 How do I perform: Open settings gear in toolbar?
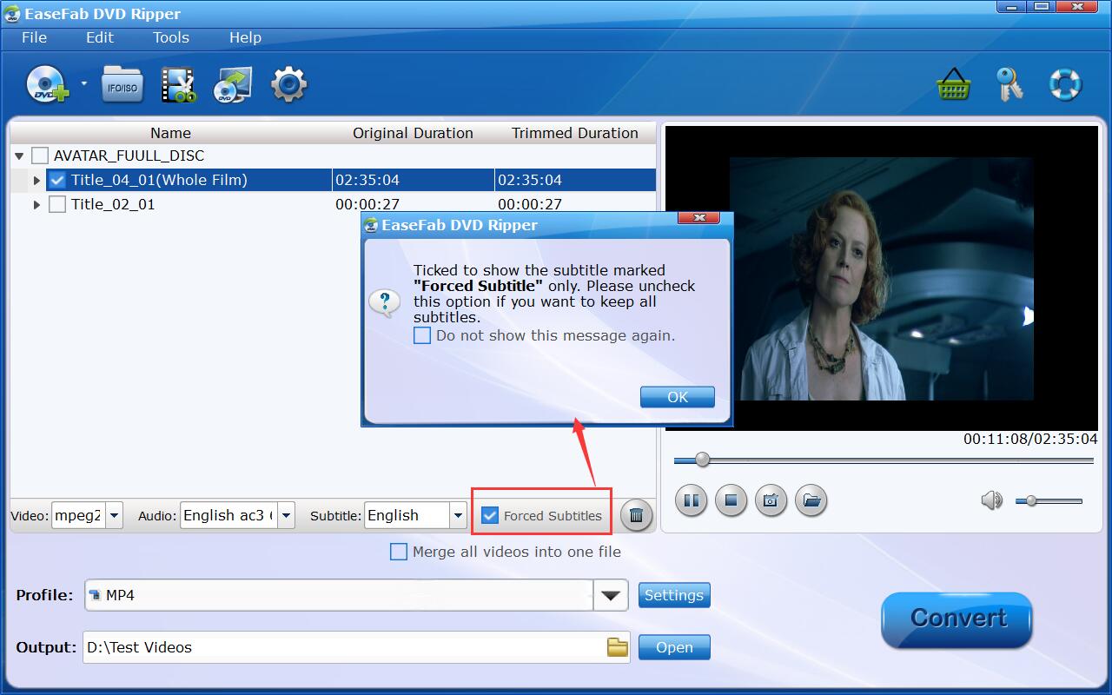tap(288, 85)
